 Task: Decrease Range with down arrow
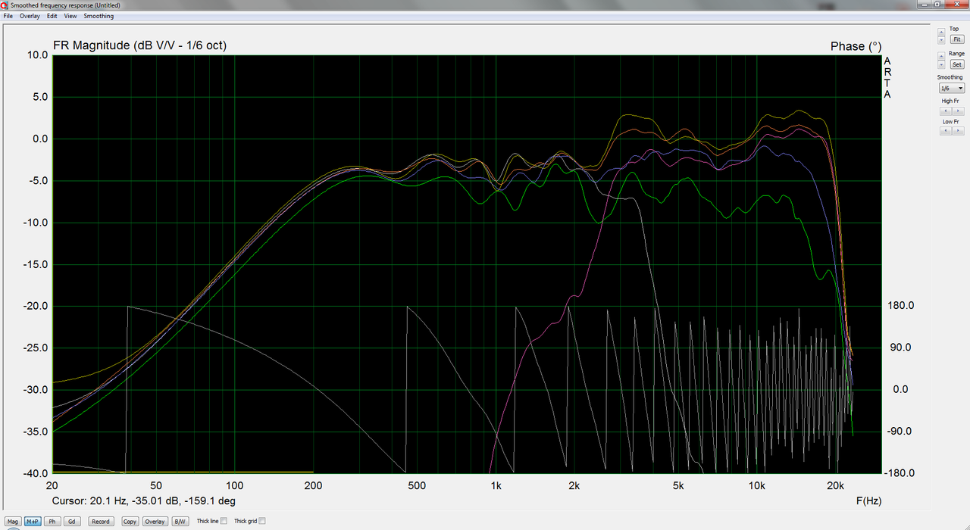pos(941,64)
